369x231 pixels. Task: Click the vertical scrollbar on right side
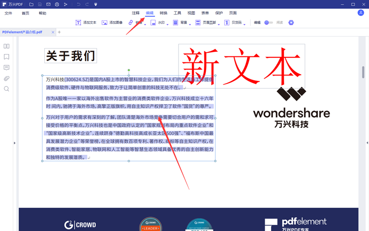tap(363, 72)
